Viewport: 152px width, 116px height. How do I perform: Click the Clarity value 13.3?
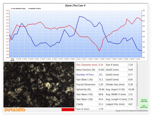101,104
